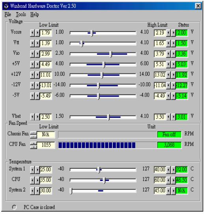This screenshot has width=204, height=214.
Task: Decrease the Vbat high limit with left arrow
Action: click(x=168, y=117)
